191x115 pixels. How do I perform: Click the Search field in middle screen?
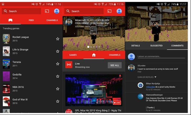[x=84, y=11]
